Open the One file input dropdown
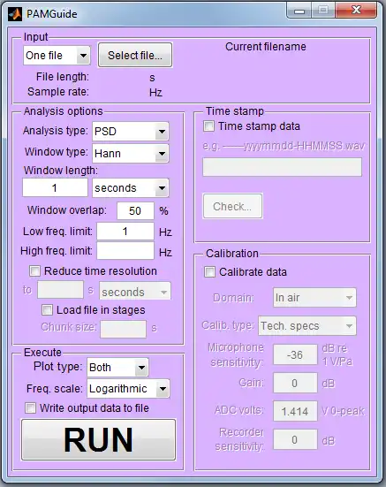The width and height of the screenshot is (386, 487). [x=57, y=56]
